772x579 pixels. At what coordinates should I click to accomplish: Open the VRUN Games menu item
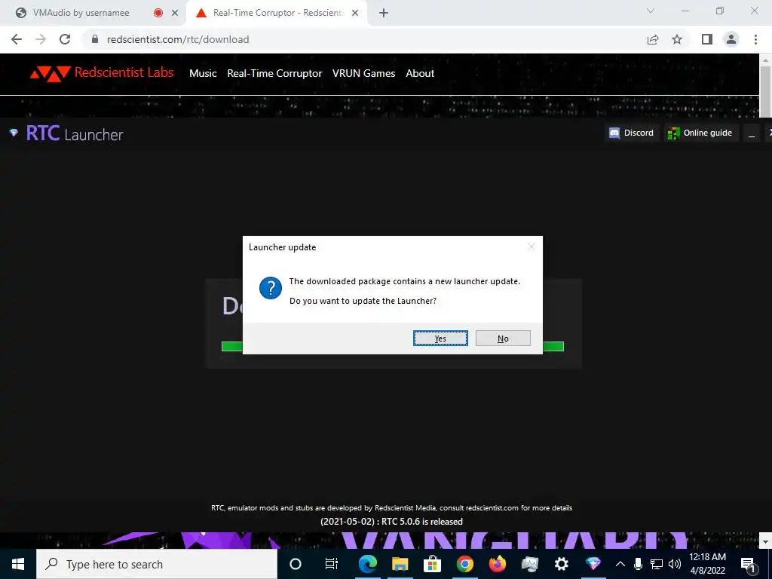(x=363, y=73)
